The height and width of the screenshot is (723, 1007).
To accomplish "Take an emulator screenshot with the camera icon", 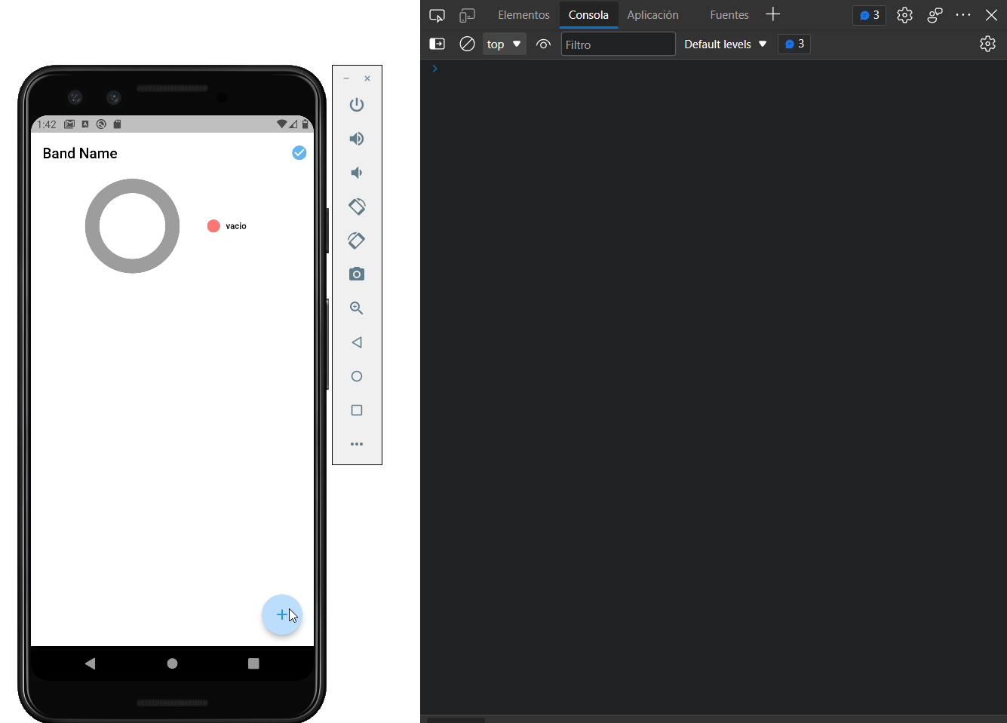I will tap(357, 274).
